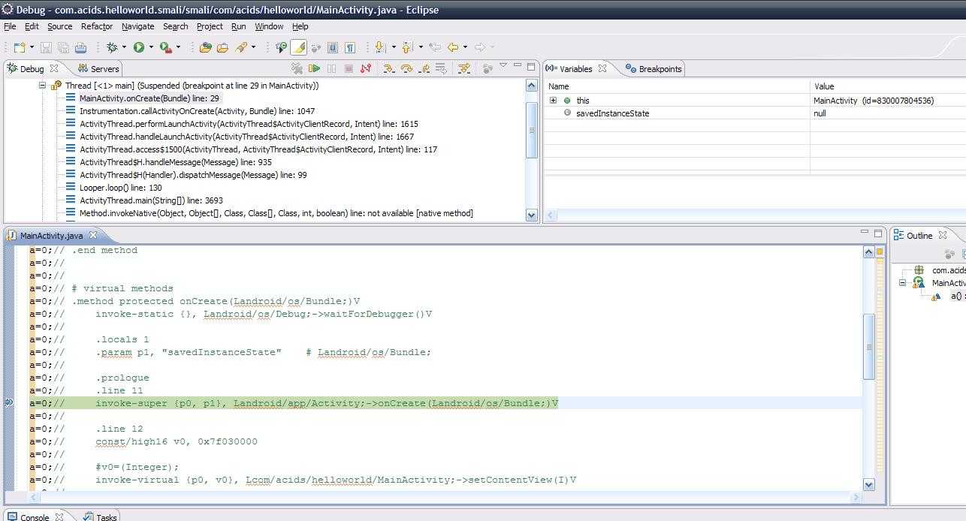Toggle Show Whitespace Characters paragraph icon

350,47
